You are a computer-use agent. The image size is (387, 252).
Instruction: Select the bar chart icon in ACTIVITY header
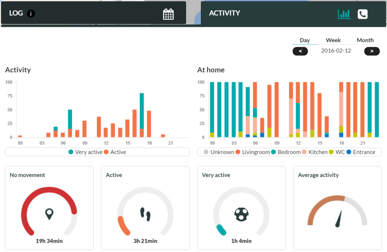344,14
